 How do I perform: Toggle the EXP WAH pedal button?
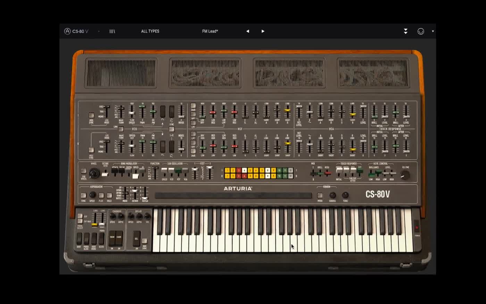(80, 221)
